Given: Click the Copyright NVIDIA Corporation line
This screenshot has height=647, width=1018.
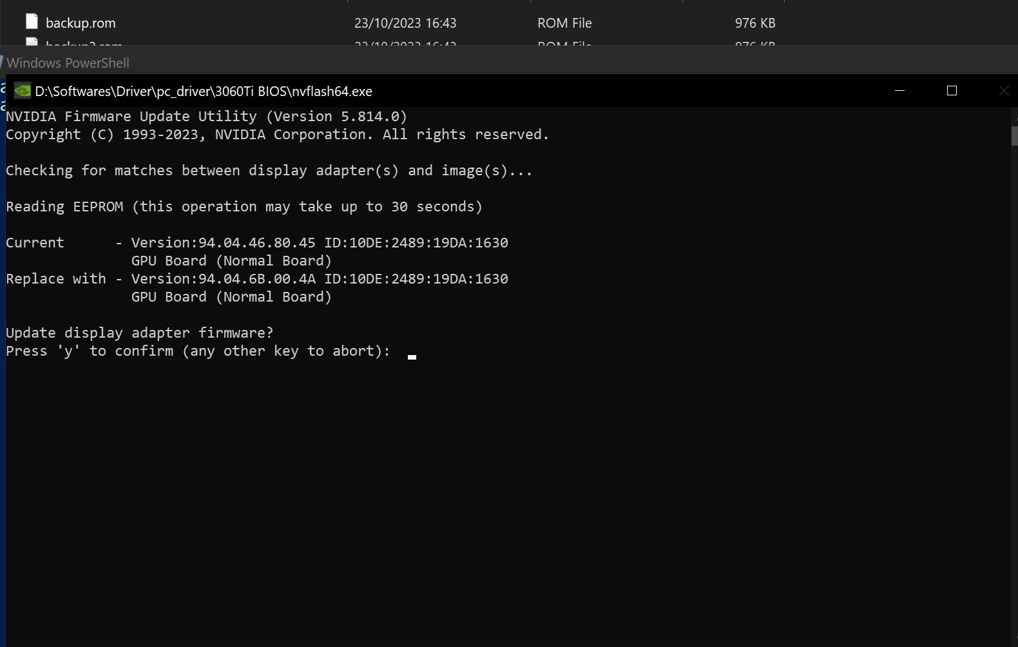Looking at the screenshot, I should tap(277, 135).
